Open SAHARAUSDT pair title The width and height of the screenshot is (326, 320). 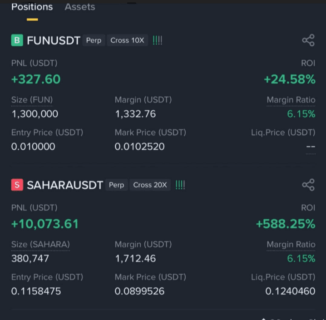[x=65, y=185]
